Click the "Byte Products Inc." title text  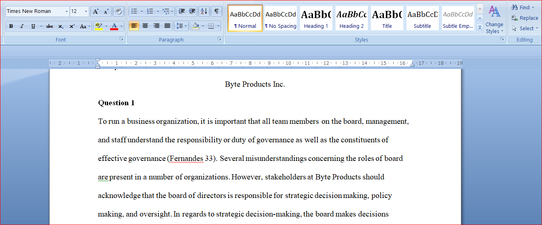[x=255, y=84]
